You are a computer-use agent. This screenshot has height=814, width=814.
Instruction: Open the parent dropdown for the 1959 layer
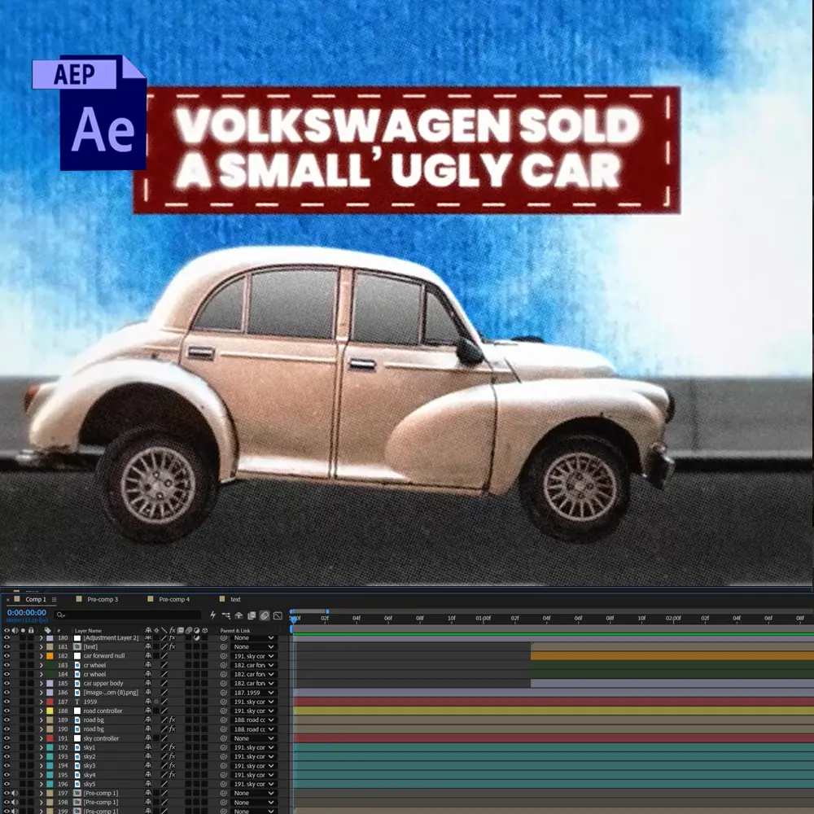click(254, 702)
